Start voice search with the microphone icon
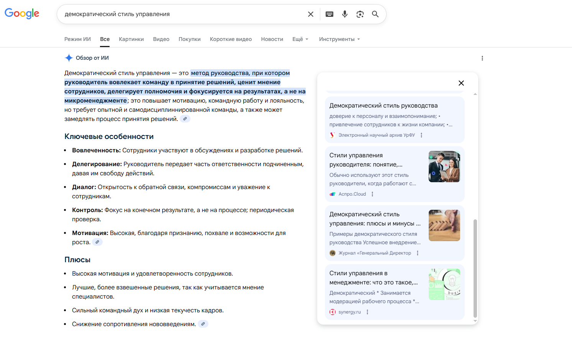 pyautogui.click(x=344, y=14)
